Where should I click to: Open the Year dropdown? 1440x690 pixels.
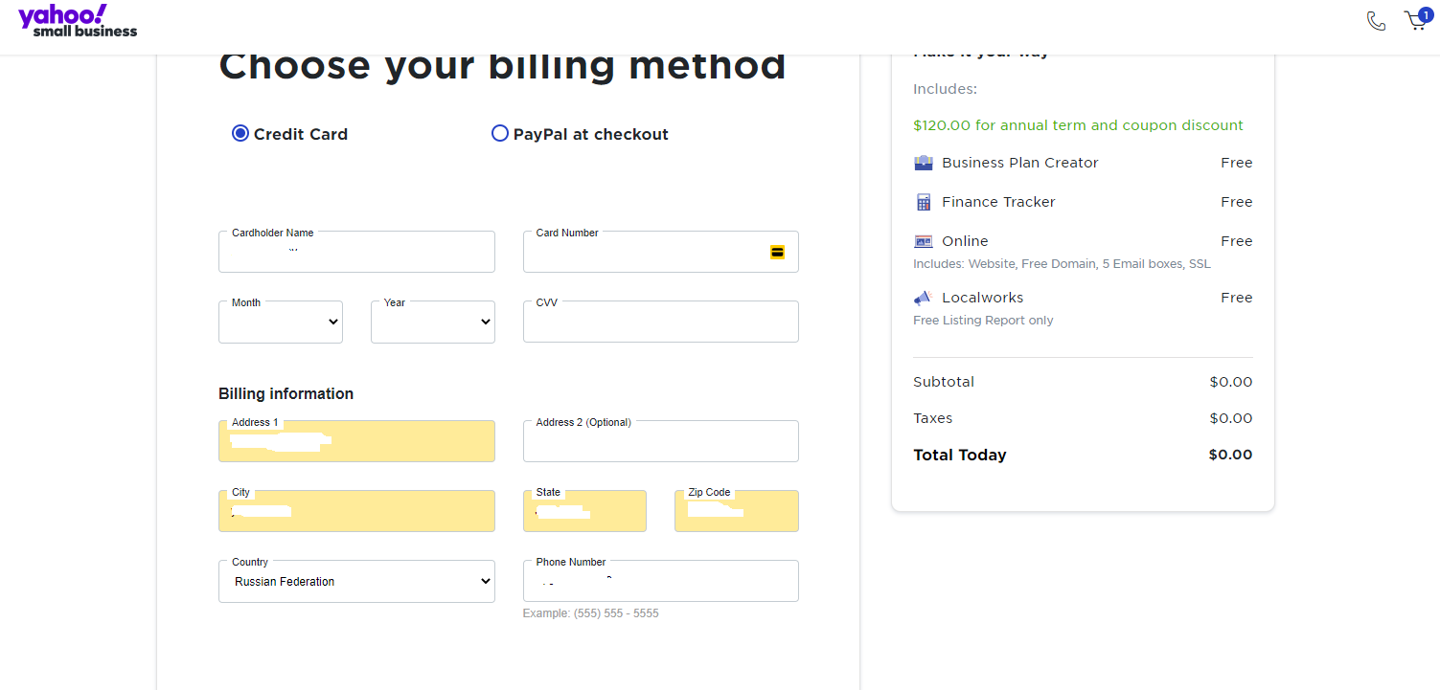(x=433, y=323)
